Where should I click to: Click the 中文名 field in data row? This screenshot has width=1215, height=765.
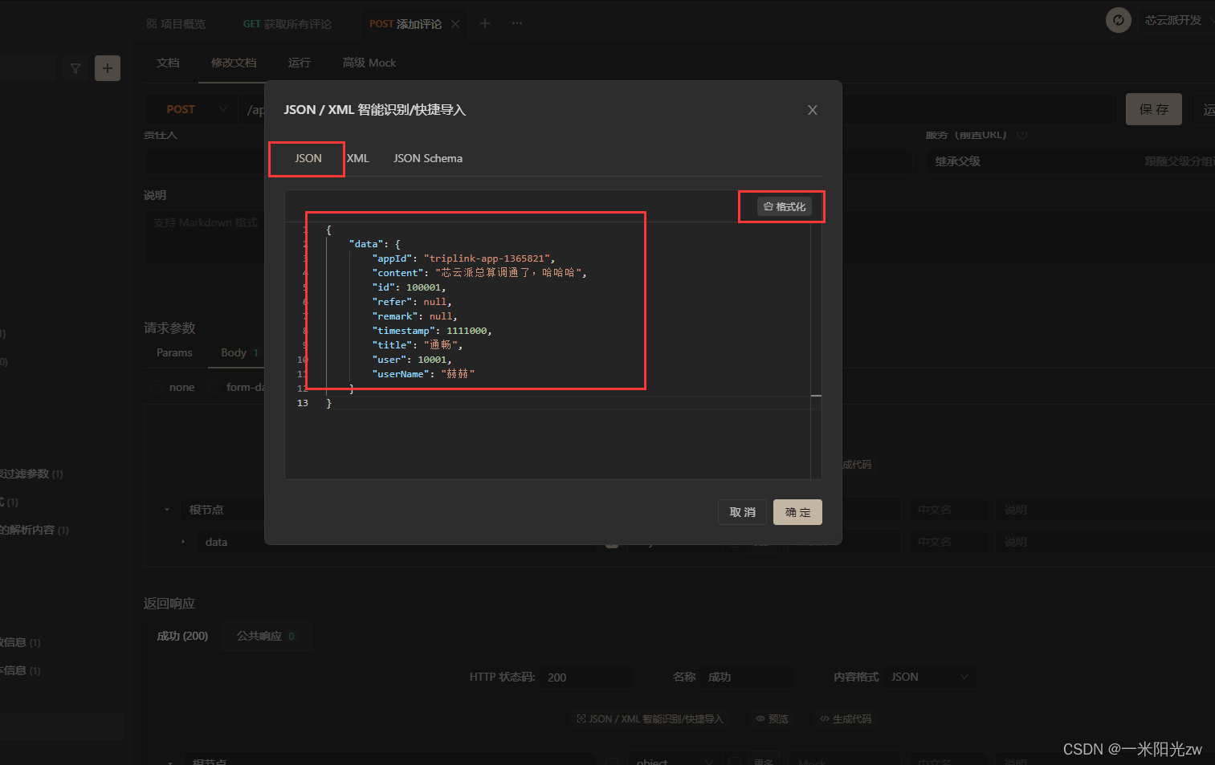948,542
